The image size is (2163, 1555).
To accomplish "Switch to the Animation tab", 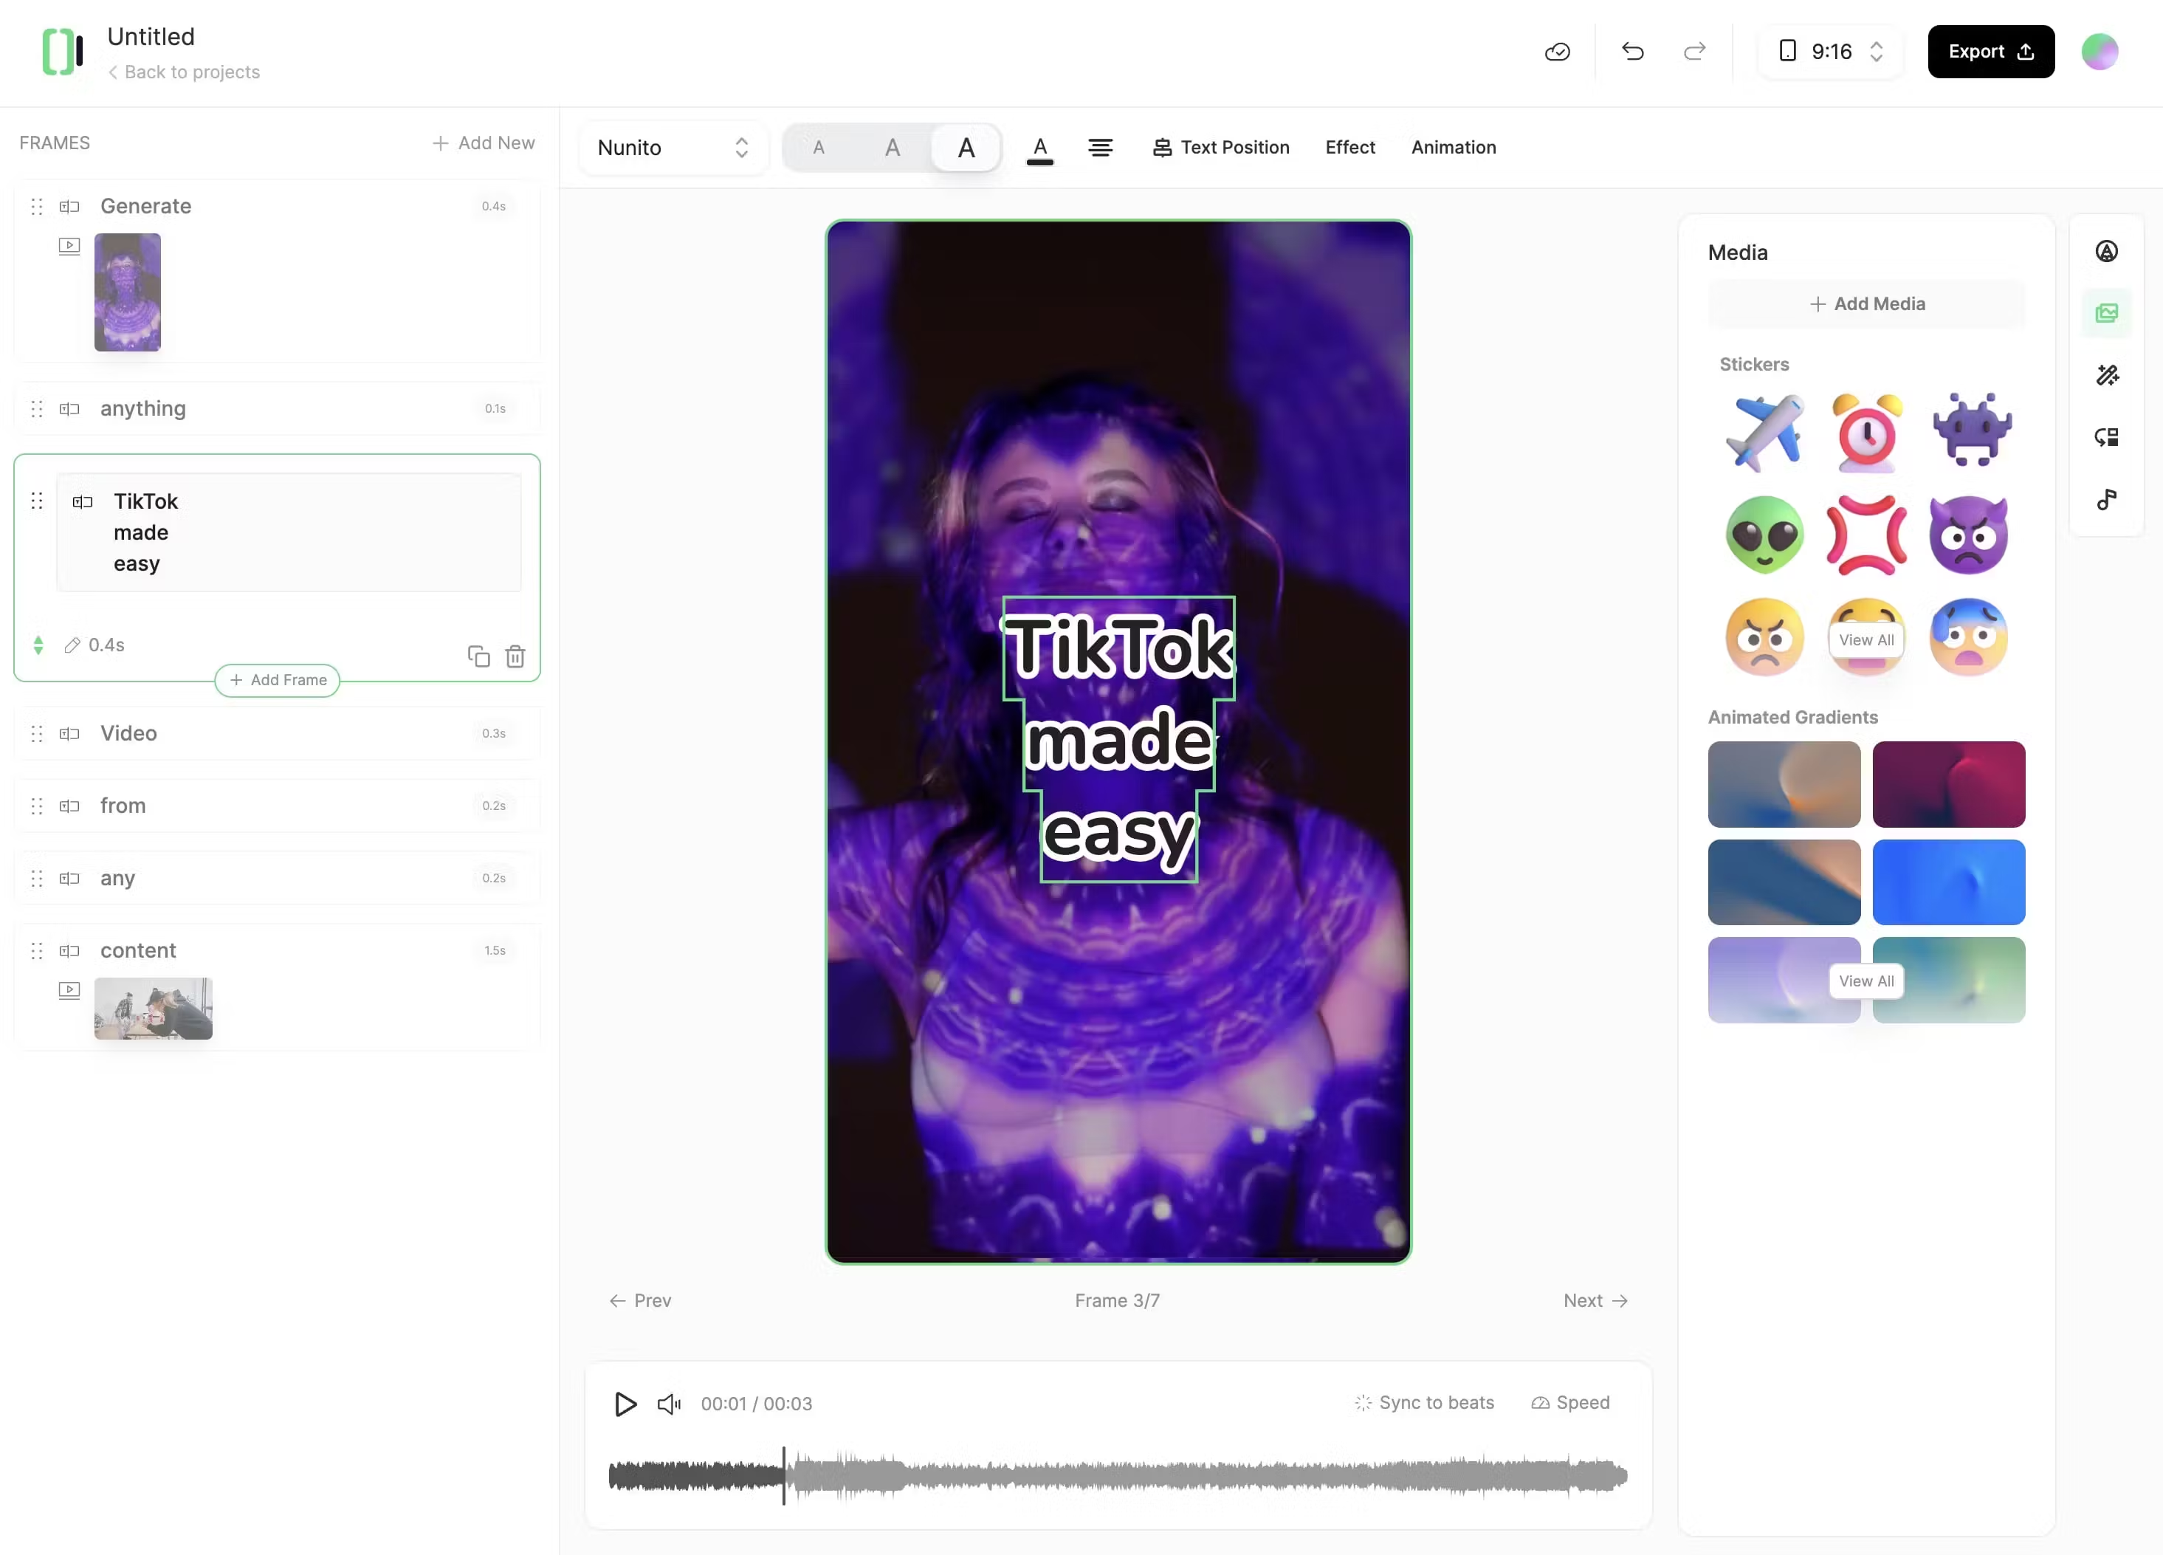I will [x=1454, y=148].
